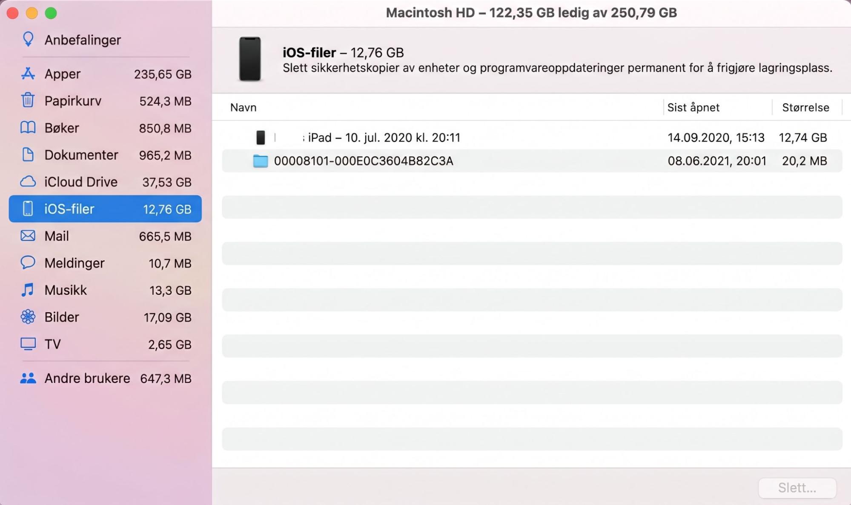Open the Anbefalinger sidebar section

83,40
